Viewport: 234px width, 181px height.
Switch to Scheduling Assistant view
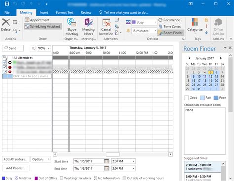(x=43, y=26)
